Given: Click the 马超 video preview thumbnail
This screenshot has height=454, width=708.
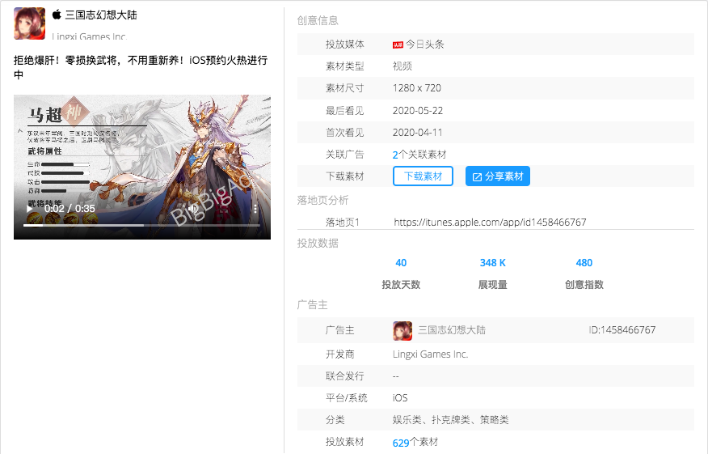Looking at the screenshot, I should tap(142, 167).
